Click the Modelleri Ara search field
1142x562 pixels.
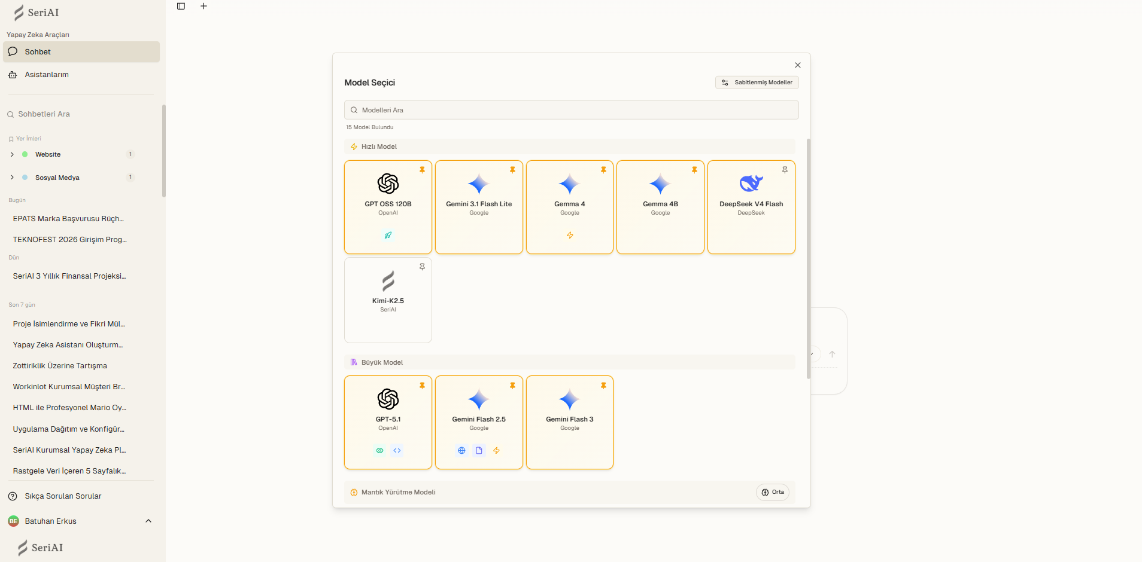coord(572,110)
